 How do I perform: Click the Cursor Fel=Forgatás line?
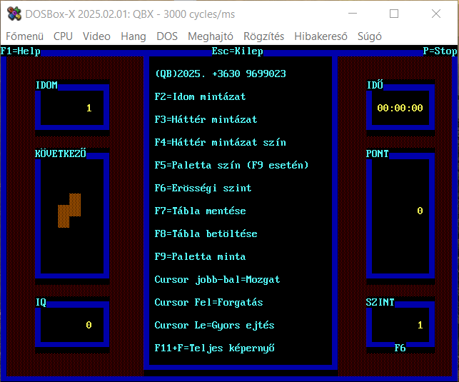pos(208,302)
